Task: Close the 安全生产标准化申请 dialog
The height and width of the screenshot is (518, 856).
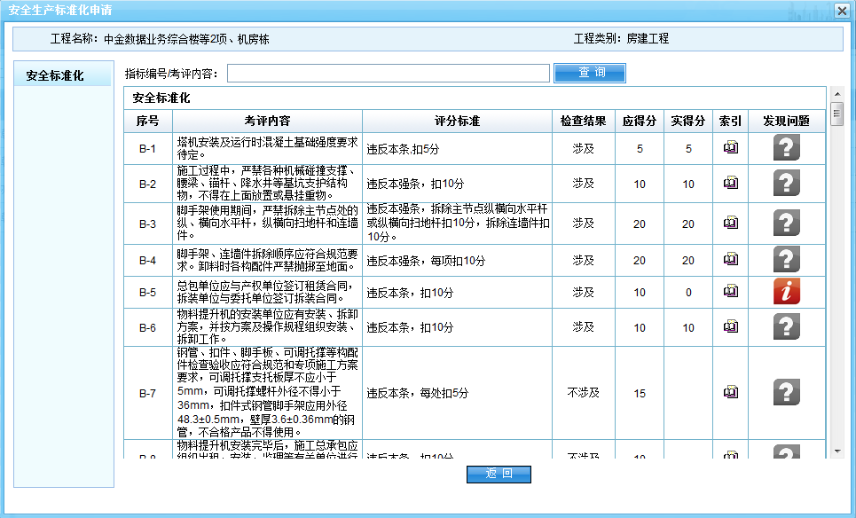Action: coord(841,10)
